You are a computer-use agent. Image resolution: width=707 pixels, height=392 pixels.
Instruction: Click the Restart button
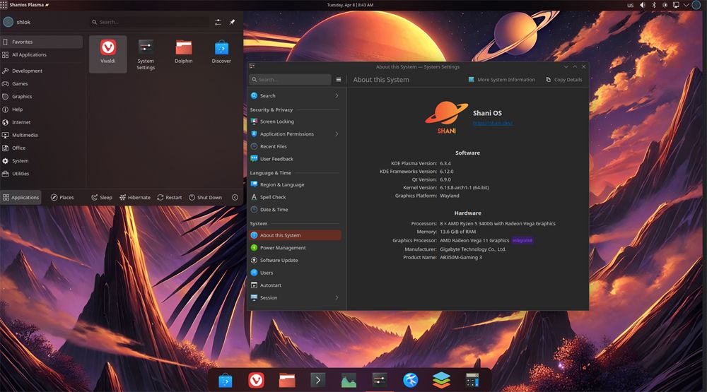(170, 197)
